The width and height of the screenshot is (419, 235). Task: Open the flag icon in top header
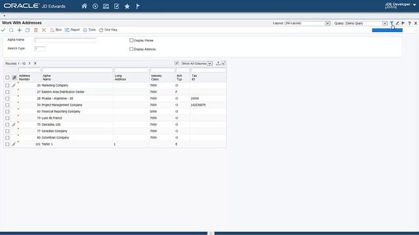point(137,6)
